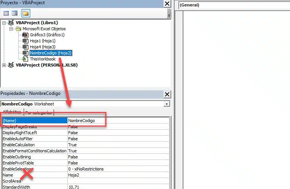
Task: Click the View Code toolbar icon
Action: coord(6,13)
